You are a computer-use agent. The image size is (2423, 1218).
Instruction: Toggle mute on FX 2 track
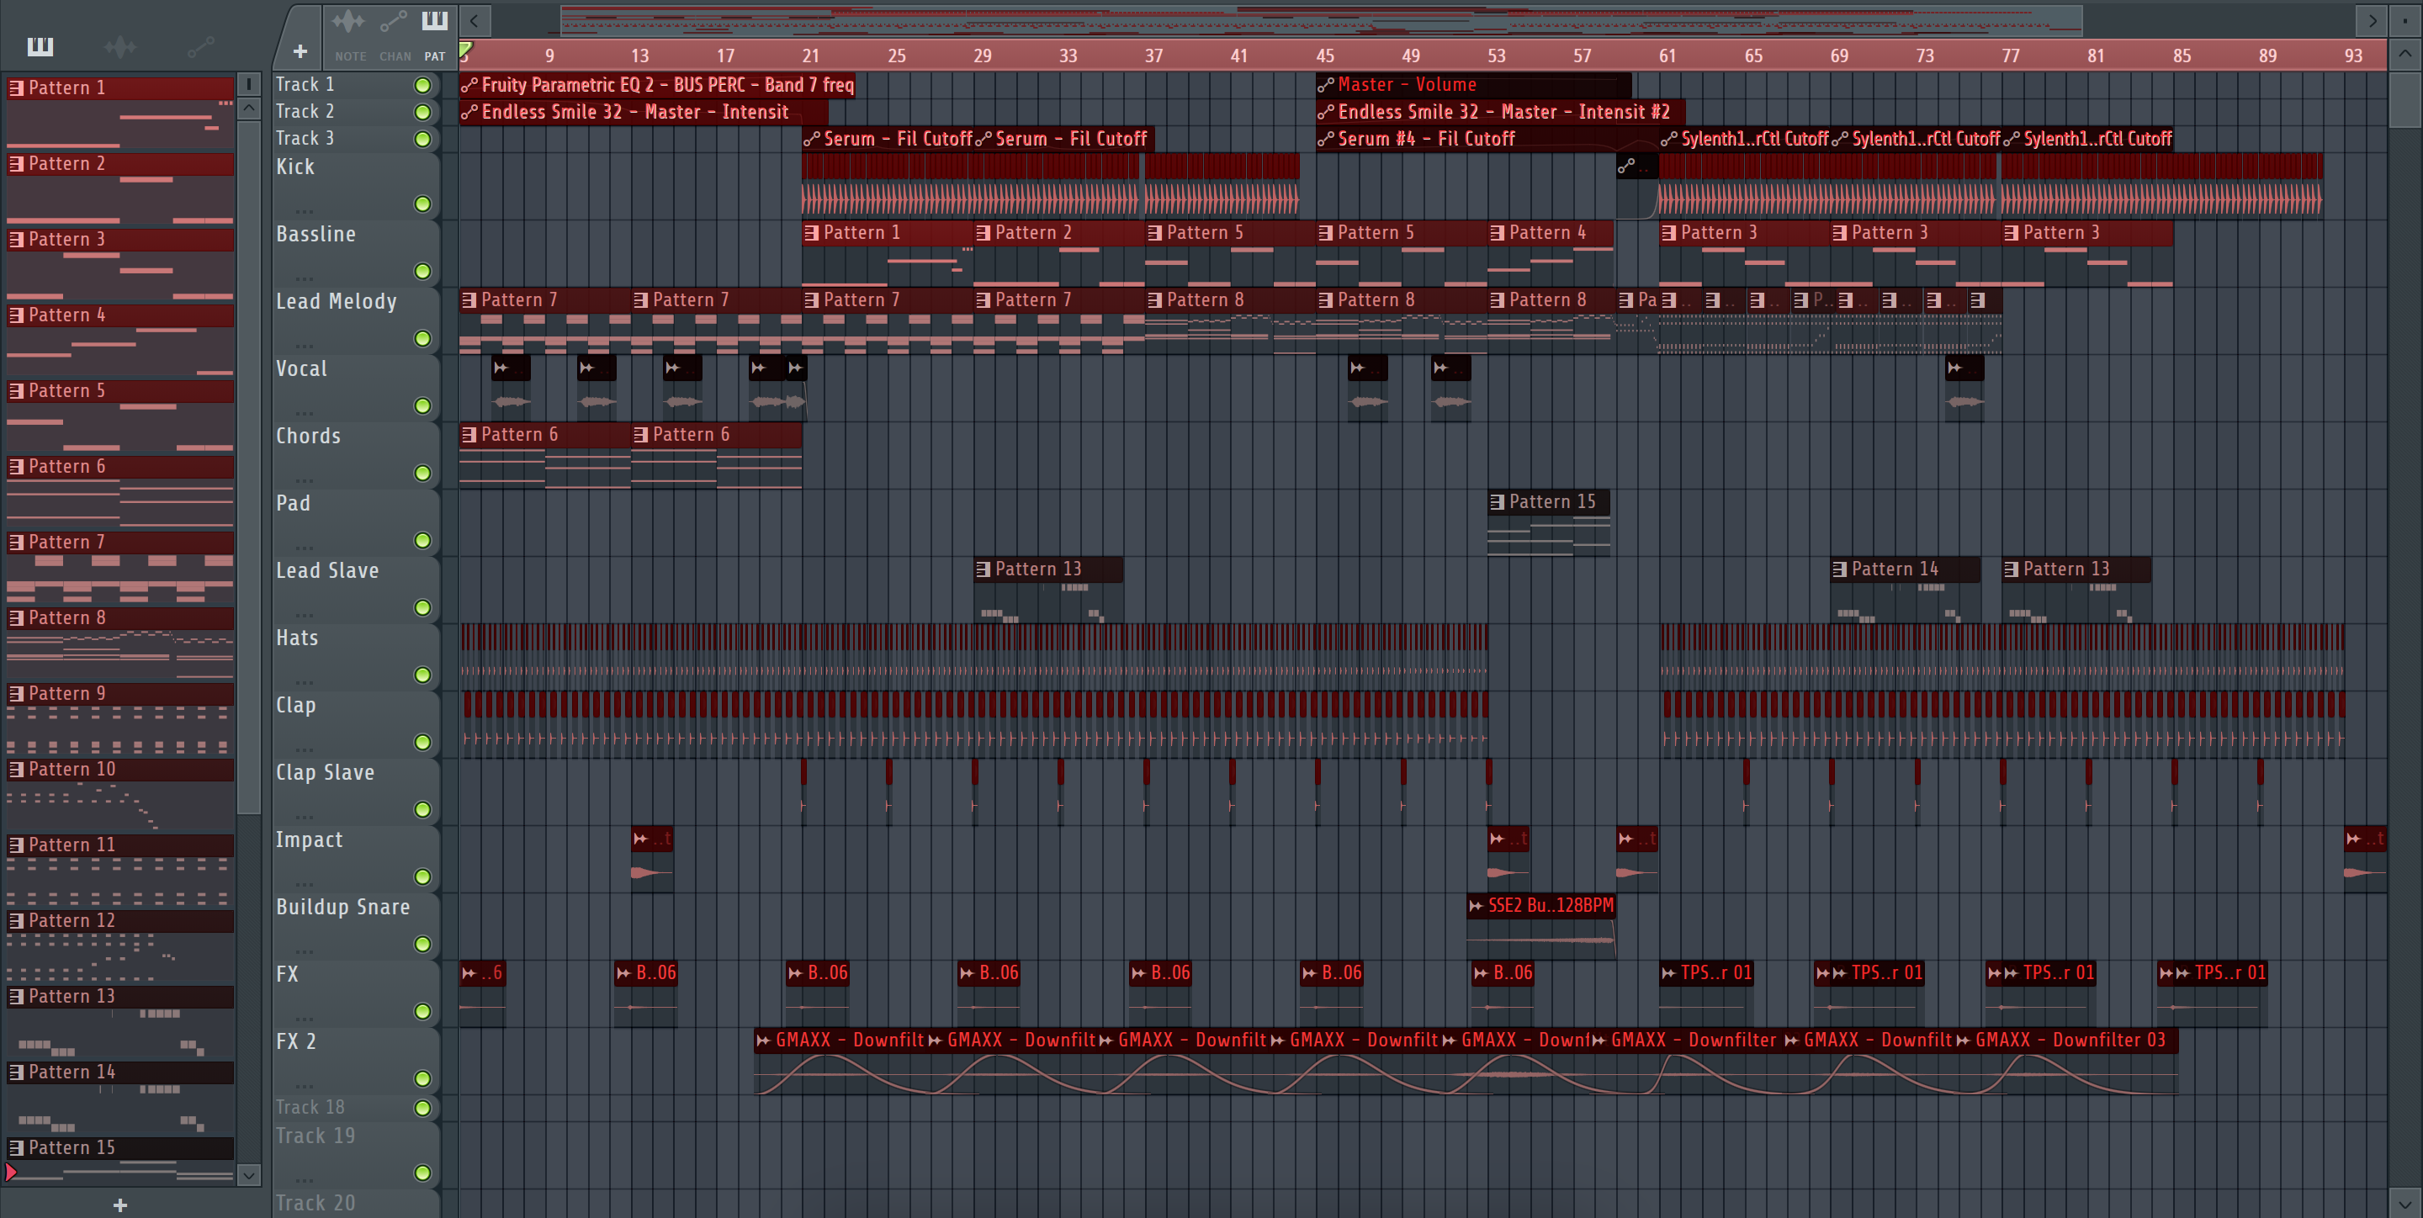click(x=423, y=1079)
